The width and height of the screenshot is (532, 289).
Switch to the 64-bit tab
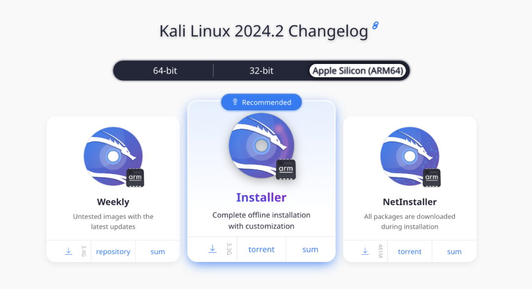pyautogui.click(x=165, y=71)
